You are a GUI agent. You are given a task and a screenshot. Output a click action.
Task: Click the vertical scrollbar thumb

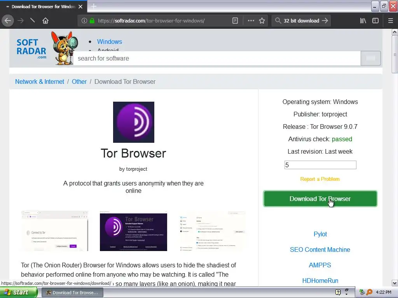[395, 54]
